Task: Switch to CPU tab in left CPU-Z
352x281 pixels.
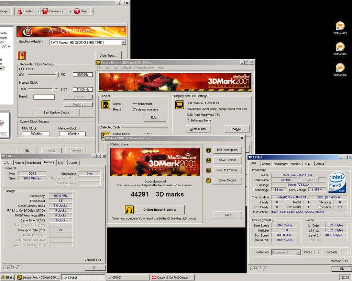Action: (7, 163)
